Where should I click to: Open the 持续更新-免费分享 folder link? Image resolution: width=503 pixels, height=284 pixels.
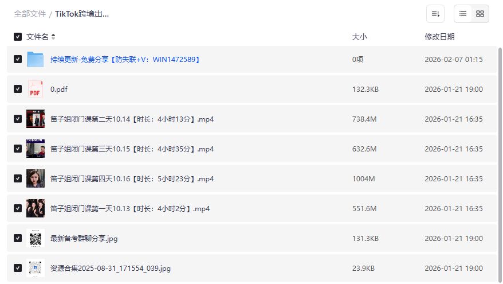(x=125, y=60)
